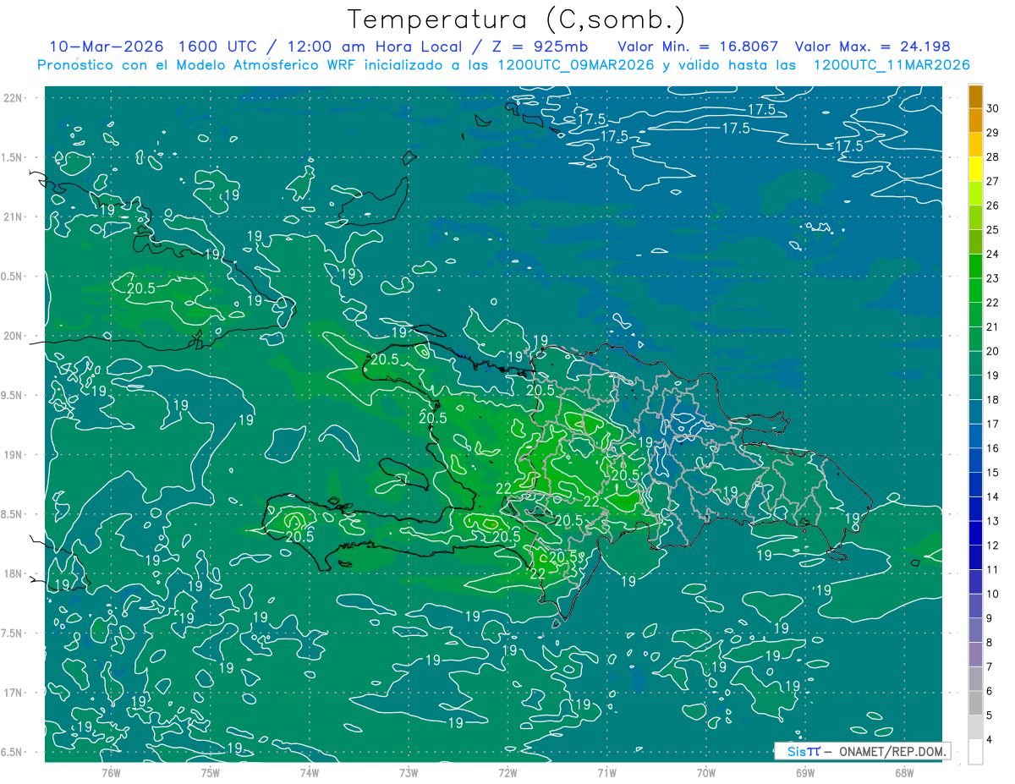Screen dimensions: 1015x784
Task: Click legend value "24" on color bar
Action: coord(993,255)
